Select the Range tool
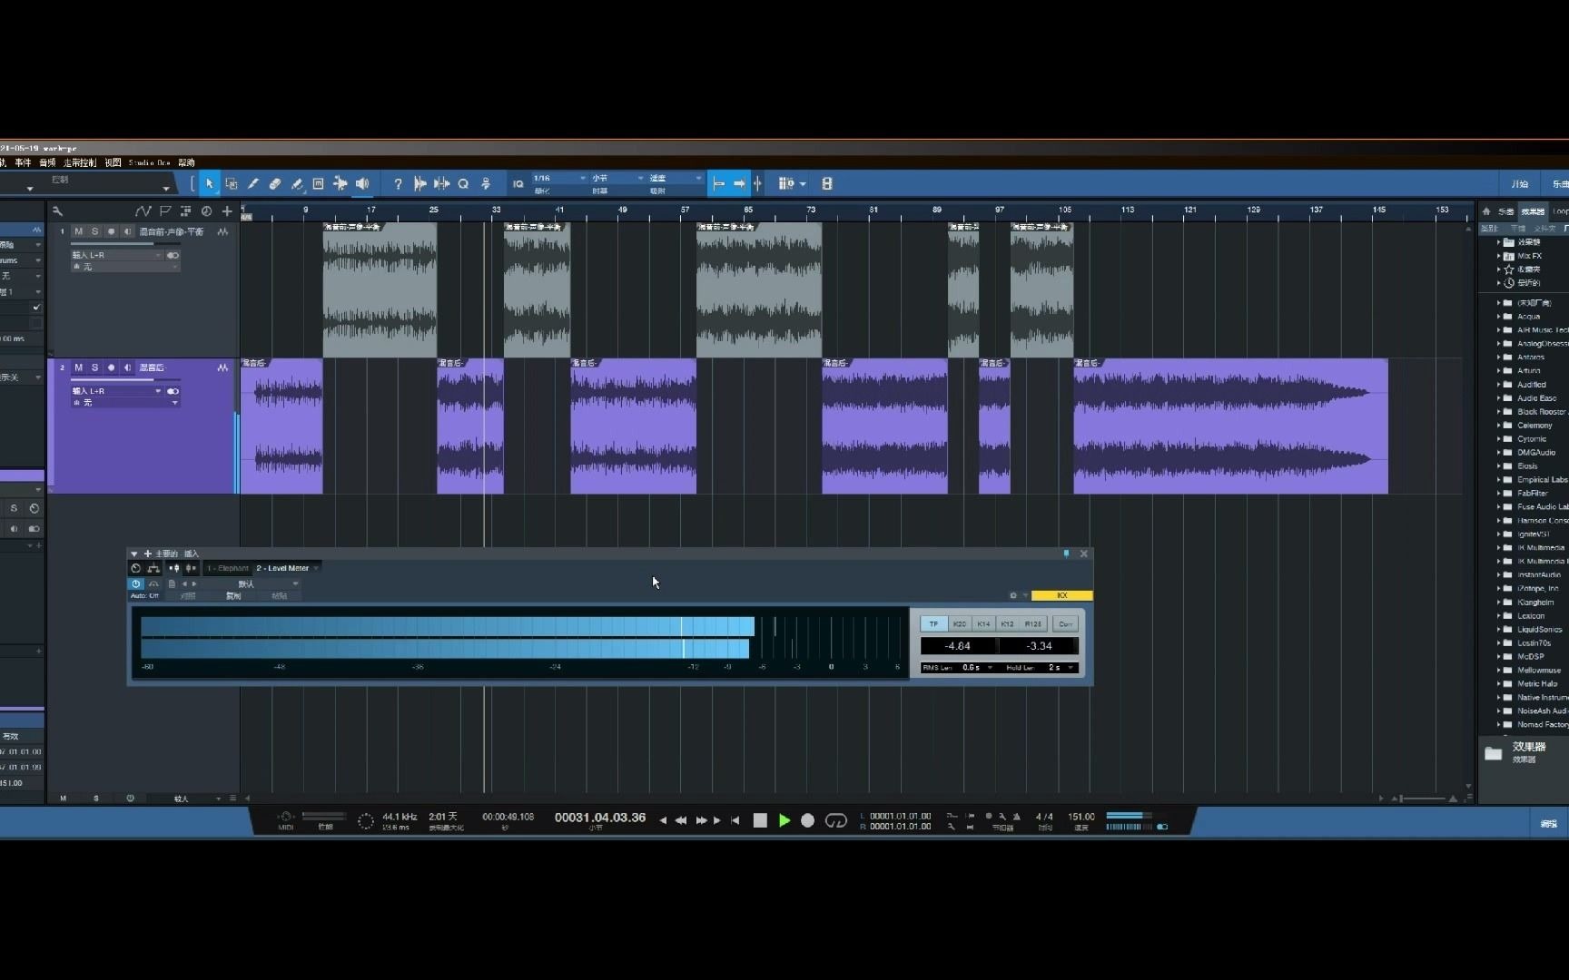Image resolution: width=1569 pixels, height=980 pixels. (232, 184)
